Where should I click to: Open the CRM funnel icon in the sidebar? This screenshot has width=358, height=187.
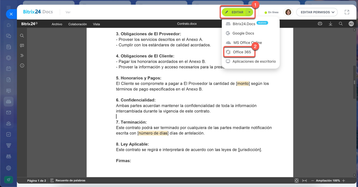[9, 145]
